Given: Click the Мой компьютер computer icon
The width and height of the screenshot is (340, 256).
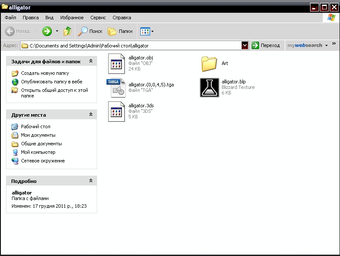Looking at the screenshot, I should pos(15,153).
